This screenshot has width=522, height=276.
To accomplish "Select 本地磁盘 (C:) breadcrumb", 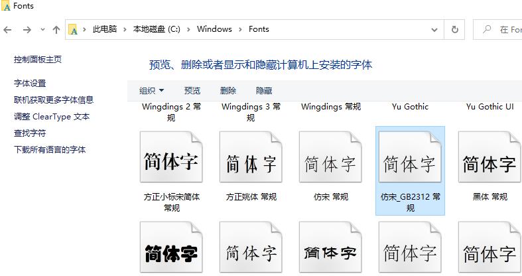I will [x=157, y=29].
